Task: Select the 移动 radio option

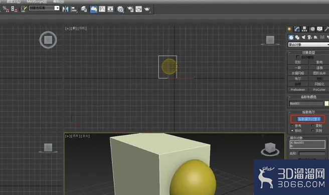Action: point(292,130)
